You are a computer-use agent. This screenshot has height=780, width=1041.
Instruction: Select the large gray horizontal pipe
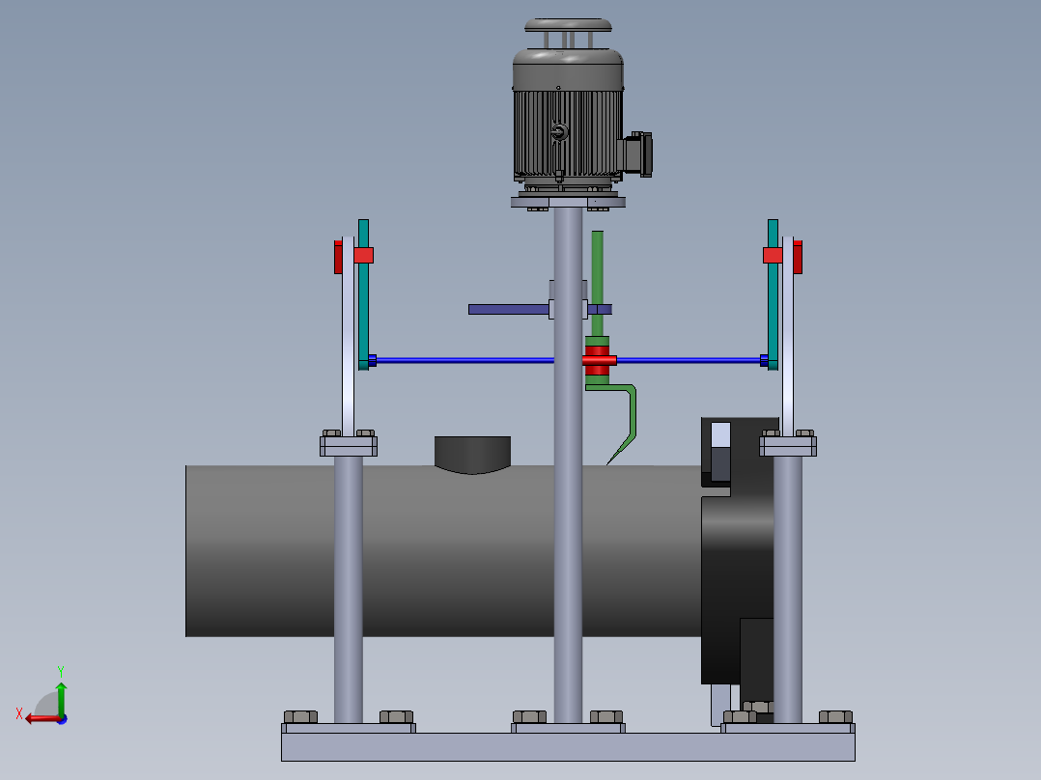[x=443, y=551]
